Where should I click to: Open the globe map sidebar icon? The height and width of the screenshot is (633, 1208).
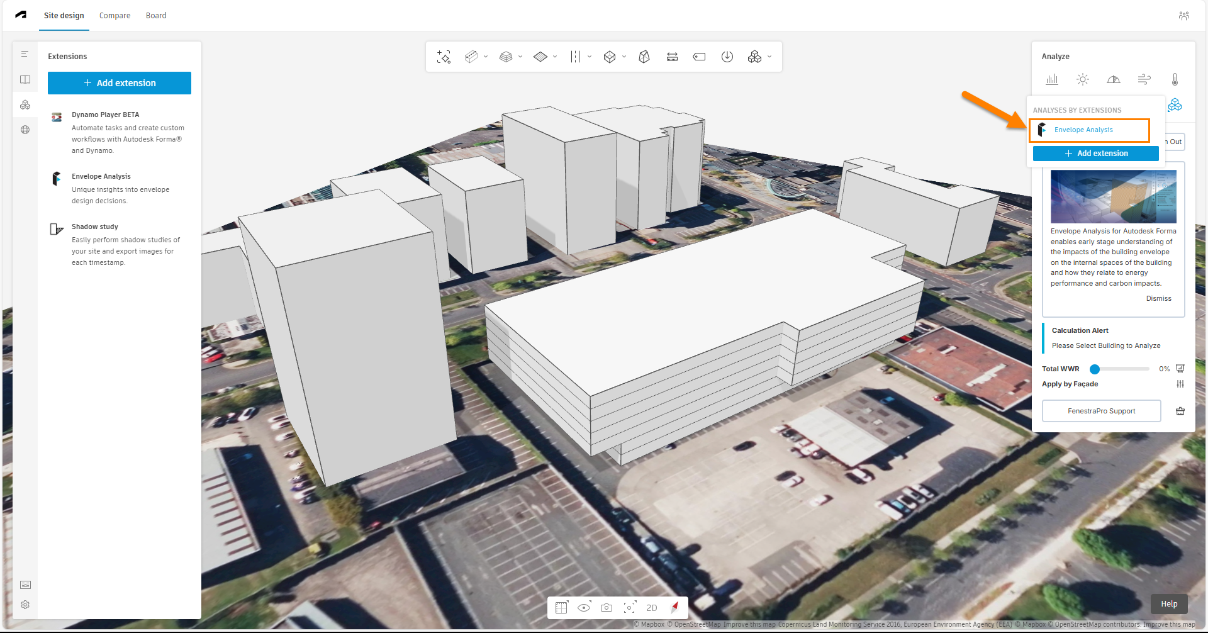25,130
